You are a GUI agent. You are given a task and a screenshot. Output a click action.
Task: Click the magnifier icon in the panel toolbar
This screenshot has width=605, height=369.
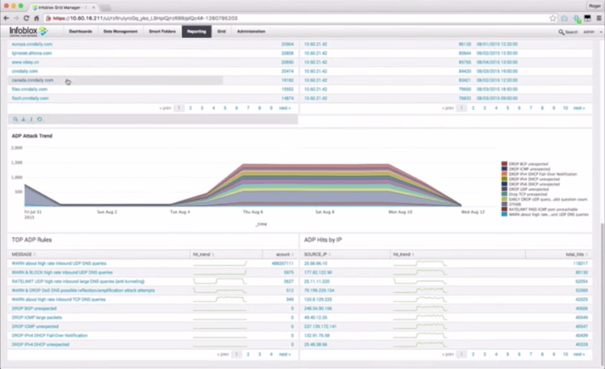pyautogui.click(x=15, y=119)
